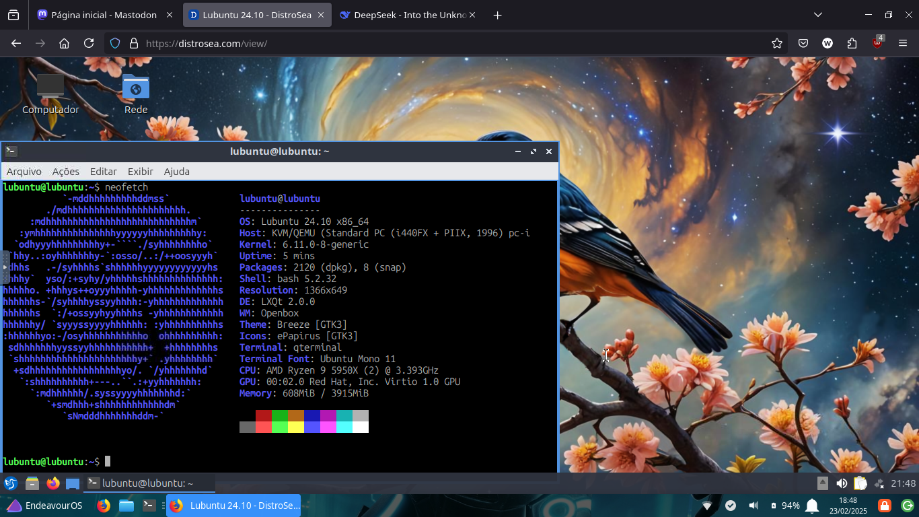Screen dimensions: 919x517
Task: Open the EndeavourOS application launcher
Action: [x=44, y=506]
